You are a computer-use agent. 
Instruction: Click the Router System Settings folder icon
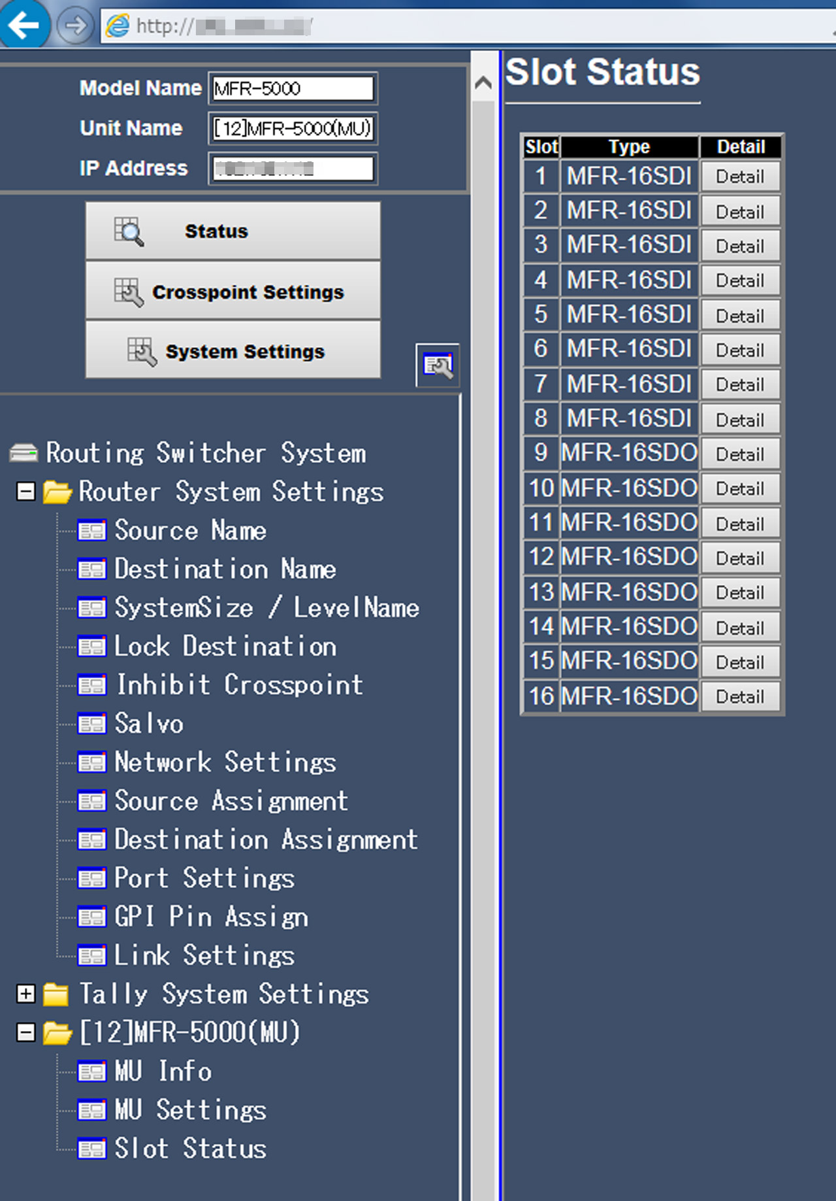pos(57,492)
